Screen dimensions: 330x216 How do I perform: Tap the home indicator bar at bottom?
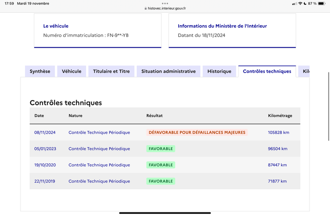coord(165,213)
